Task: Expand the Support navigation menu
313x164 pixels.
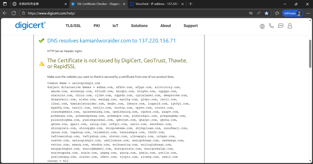Action: (x=190, y=26)
